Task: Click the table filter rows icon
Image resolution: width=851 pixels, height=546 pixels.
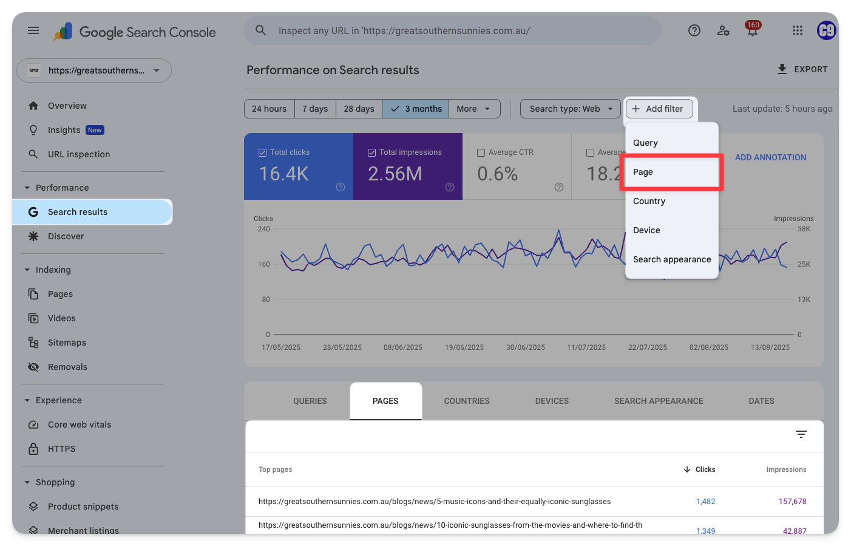Action: pyautogui.click(x=801, y=434)
